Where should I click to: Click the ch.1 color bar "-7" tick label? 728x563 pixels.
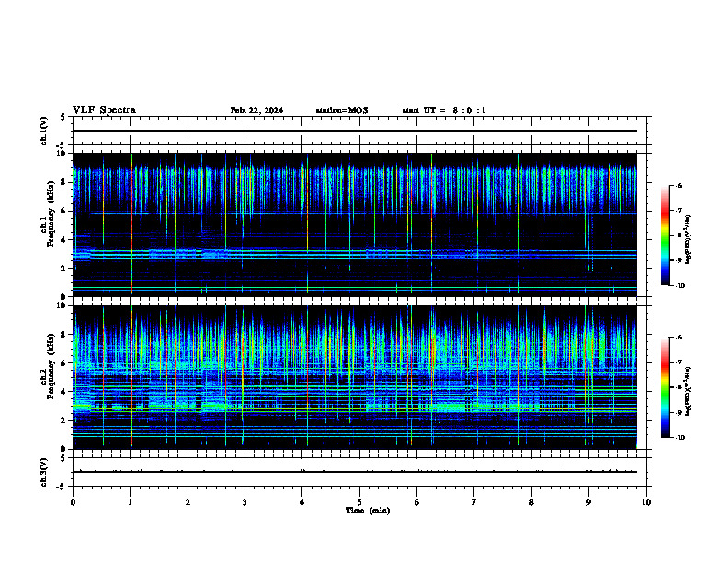pos(678,211)
